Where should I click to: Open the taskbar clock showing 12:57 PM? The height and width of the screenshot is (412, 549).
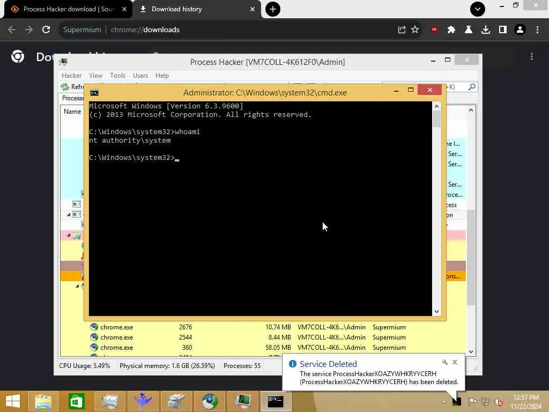[525, 402]
